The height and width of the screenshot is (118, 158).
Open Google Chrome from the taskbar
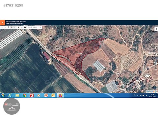25,95
